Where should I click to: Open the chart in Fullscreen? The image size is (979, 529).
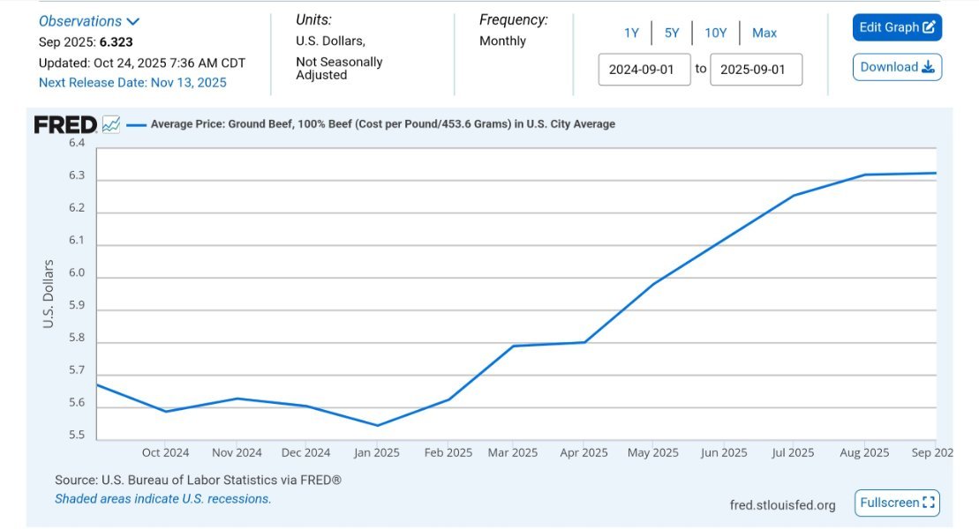pyautogui.click(x=896, y=503)
